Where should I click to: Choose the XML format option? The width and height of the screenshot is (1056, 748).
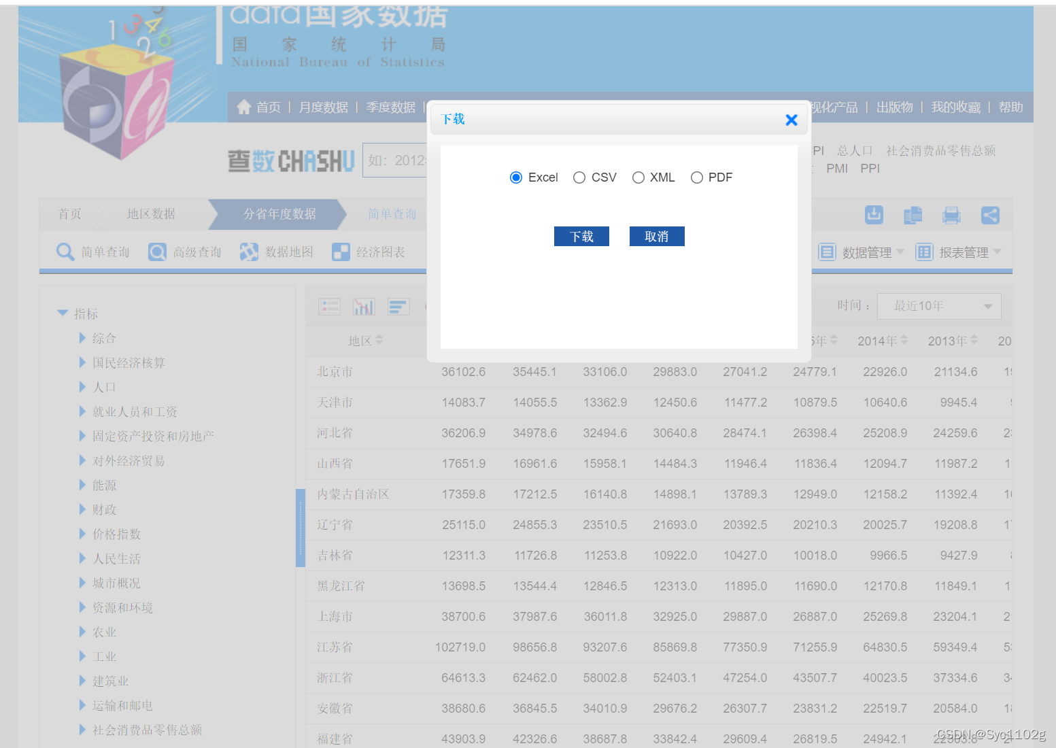point(638,177)
